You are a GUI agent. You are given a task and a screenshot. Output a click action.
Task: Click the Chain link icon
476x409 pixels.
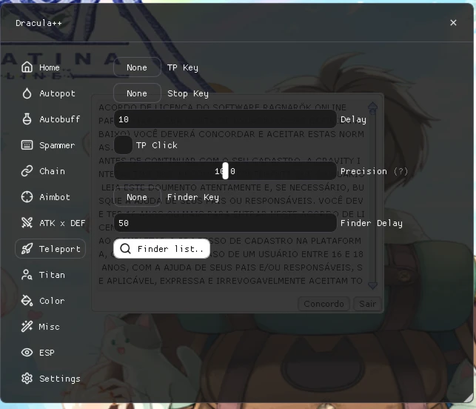point(27,171)
